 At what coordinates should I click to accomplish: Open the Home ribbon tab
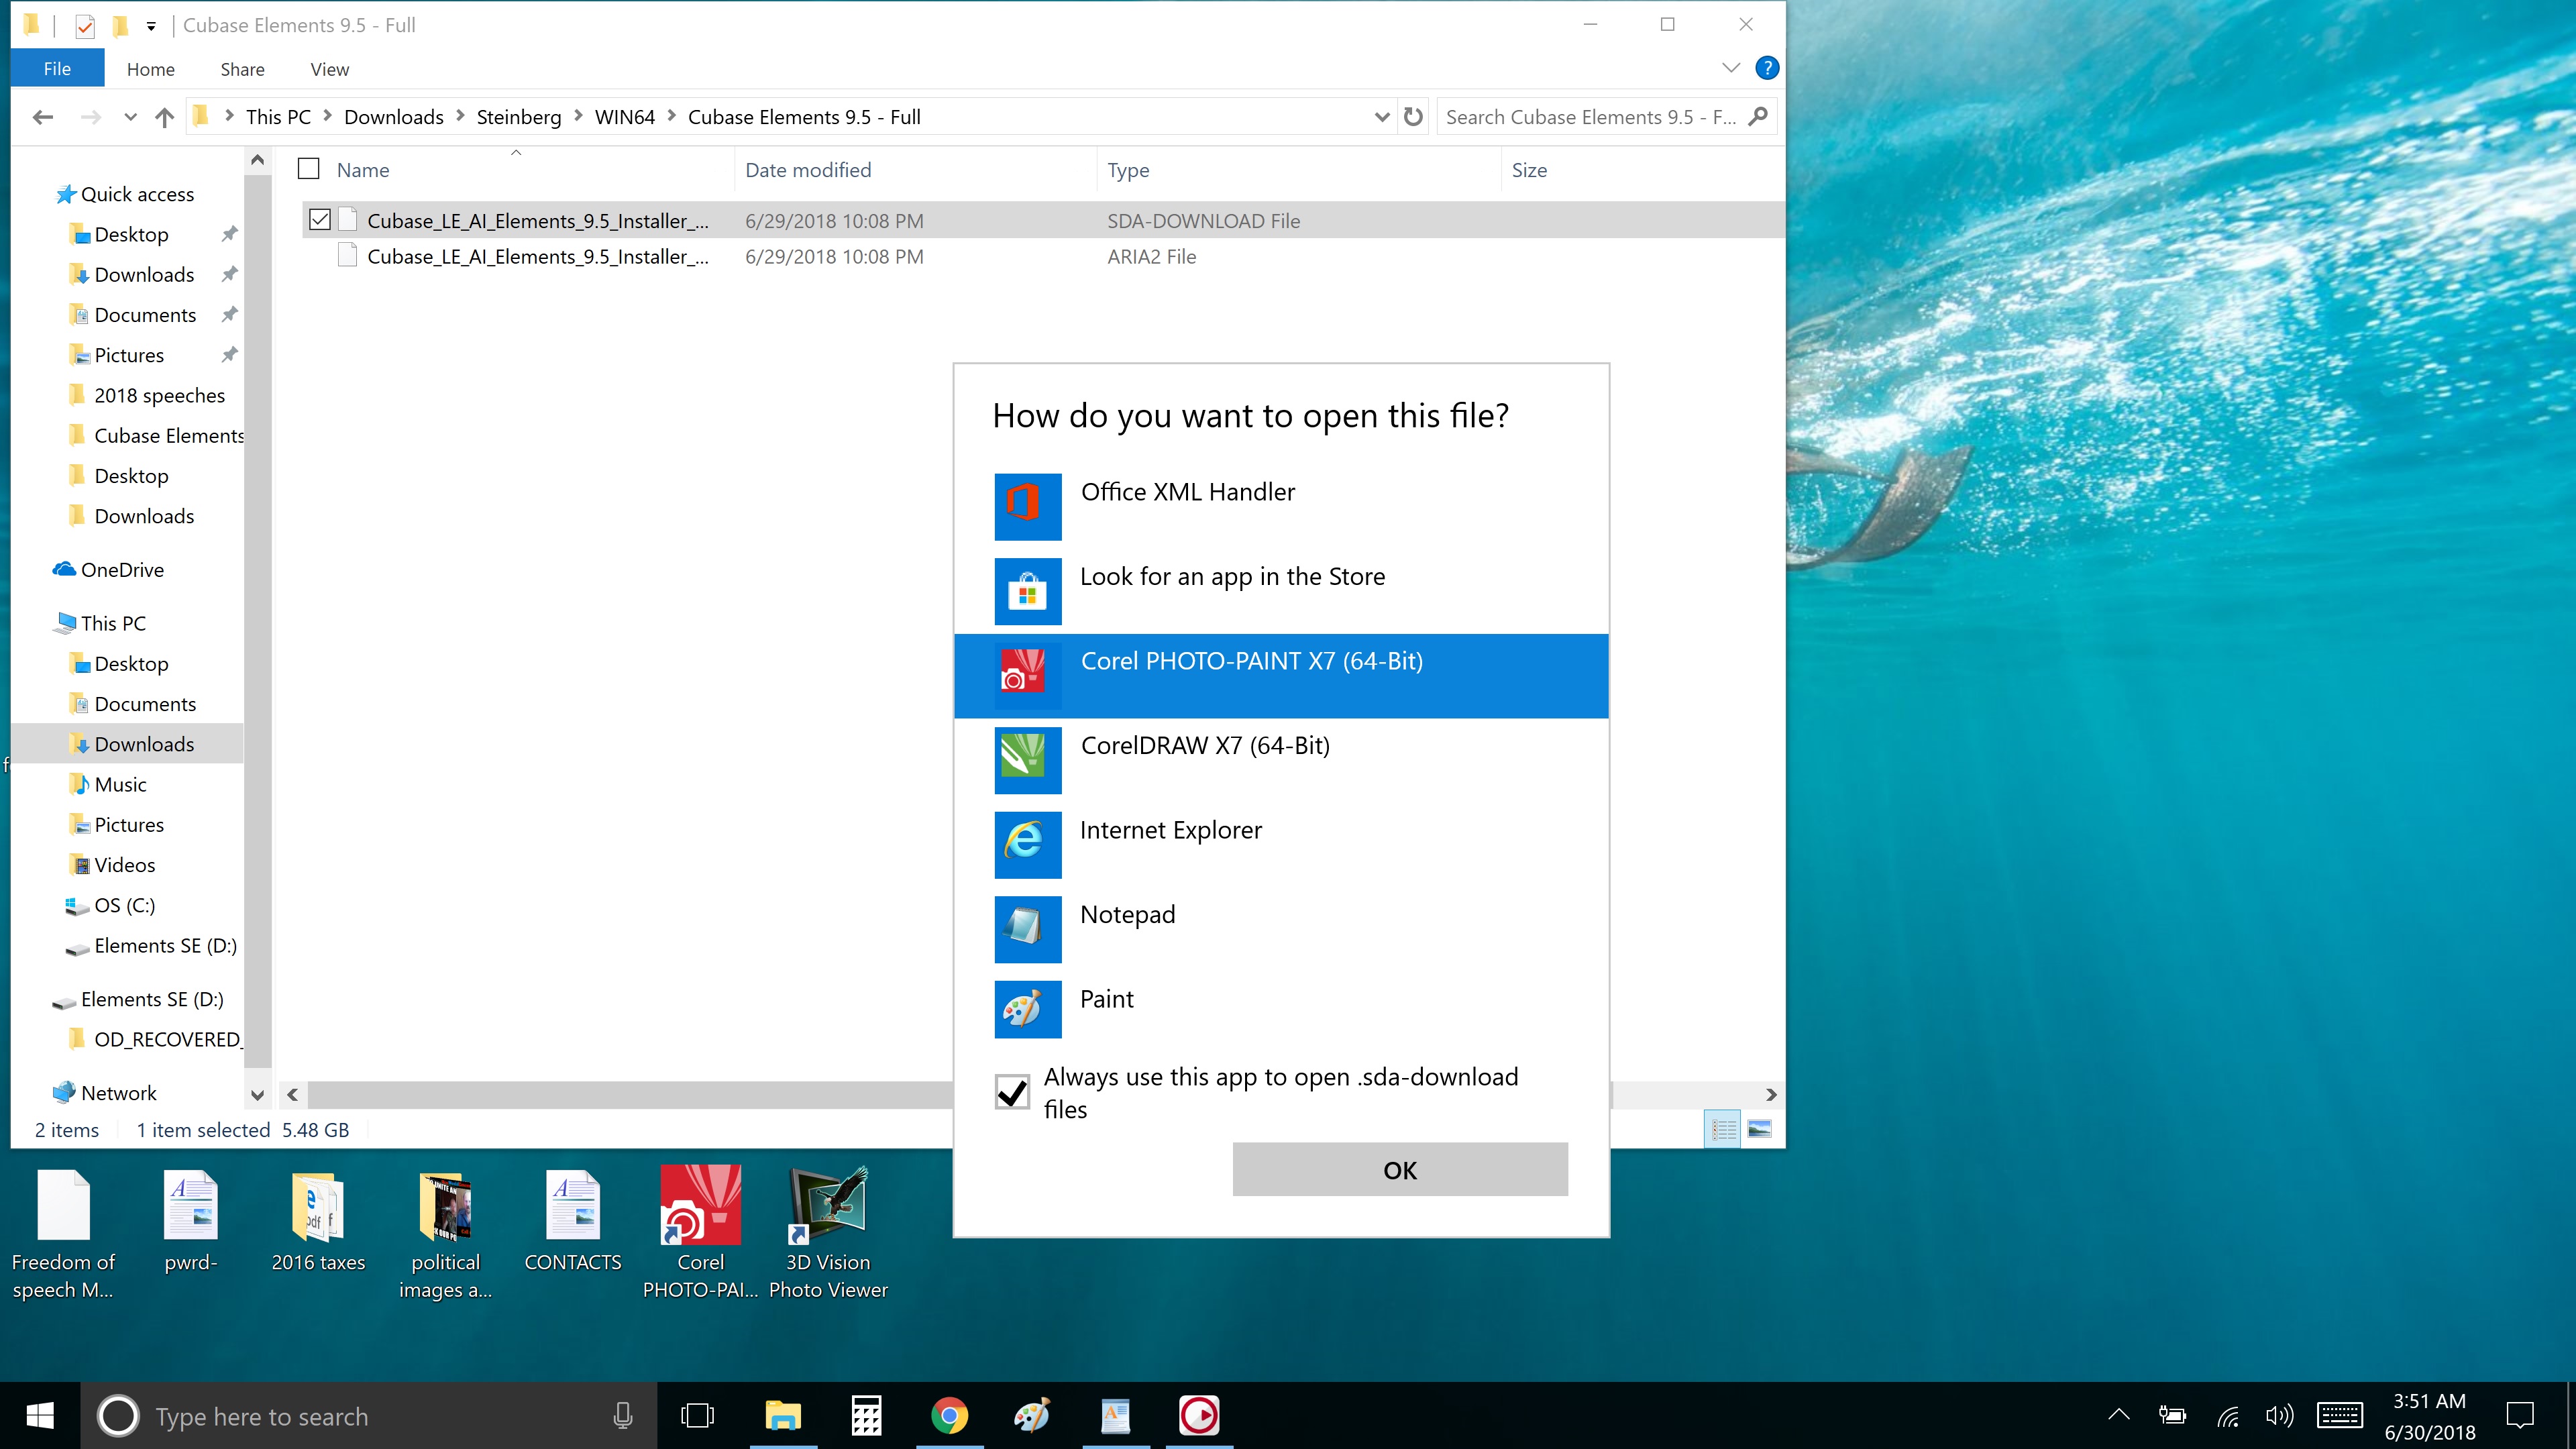(x=150, y=69)
